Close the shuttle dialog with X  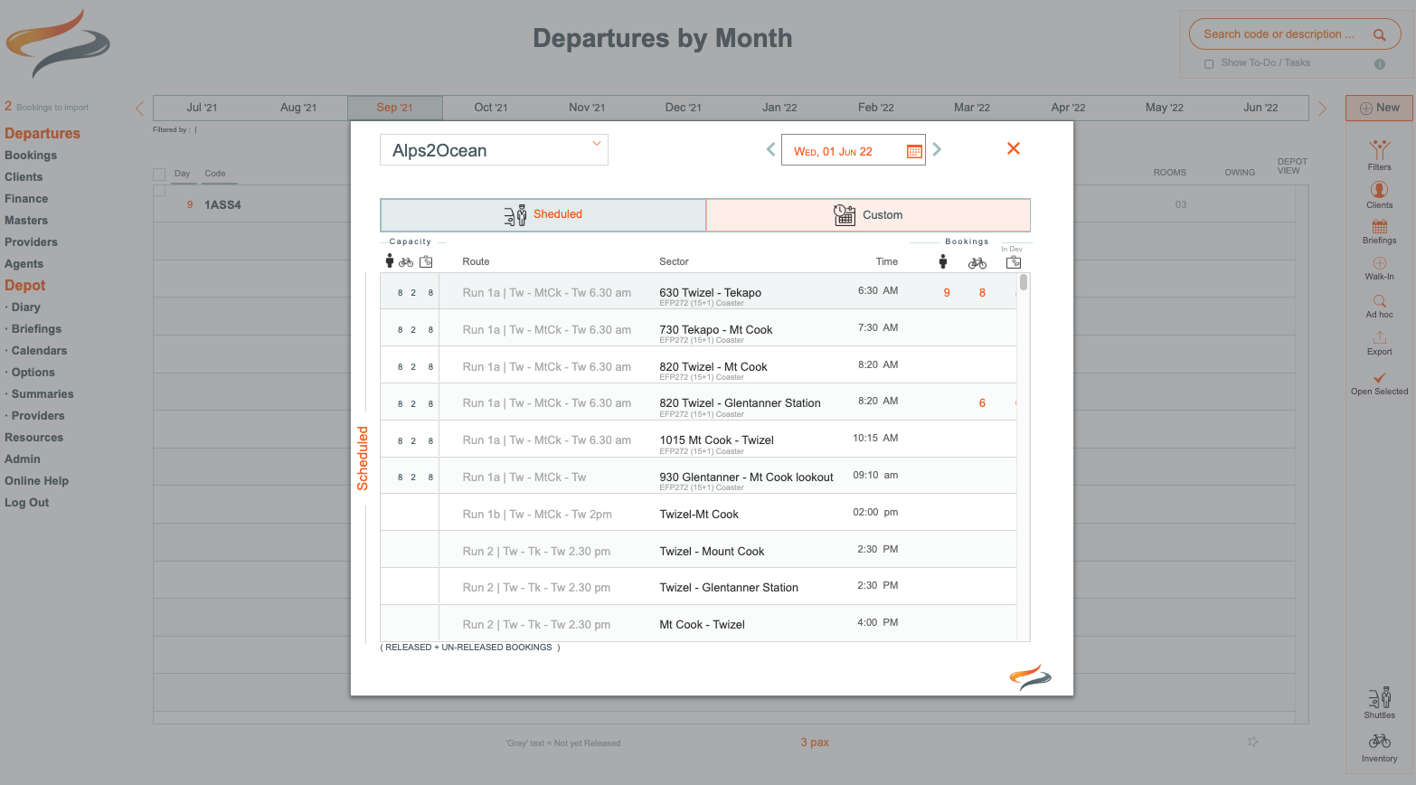point(1014,148)
